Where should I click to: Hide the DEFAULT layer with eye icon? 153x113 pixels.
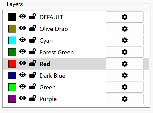[x=23, y=16]
